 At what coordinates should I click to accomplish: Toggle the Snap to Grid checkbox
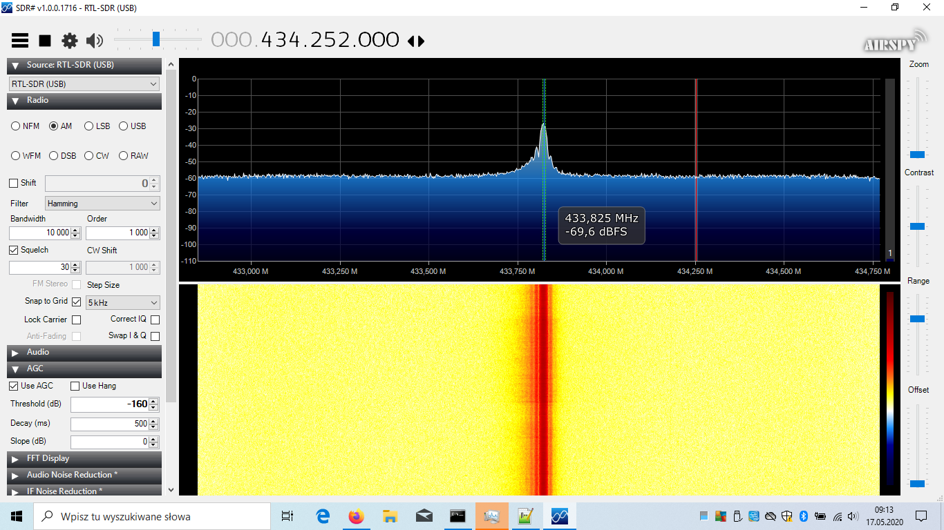76,302
